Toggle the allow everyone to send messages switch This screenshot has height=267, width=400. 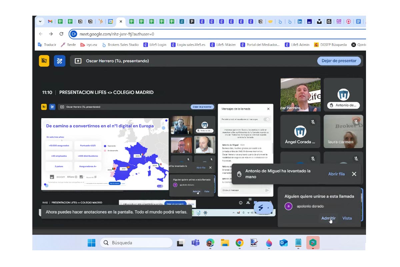click(266, 119)
